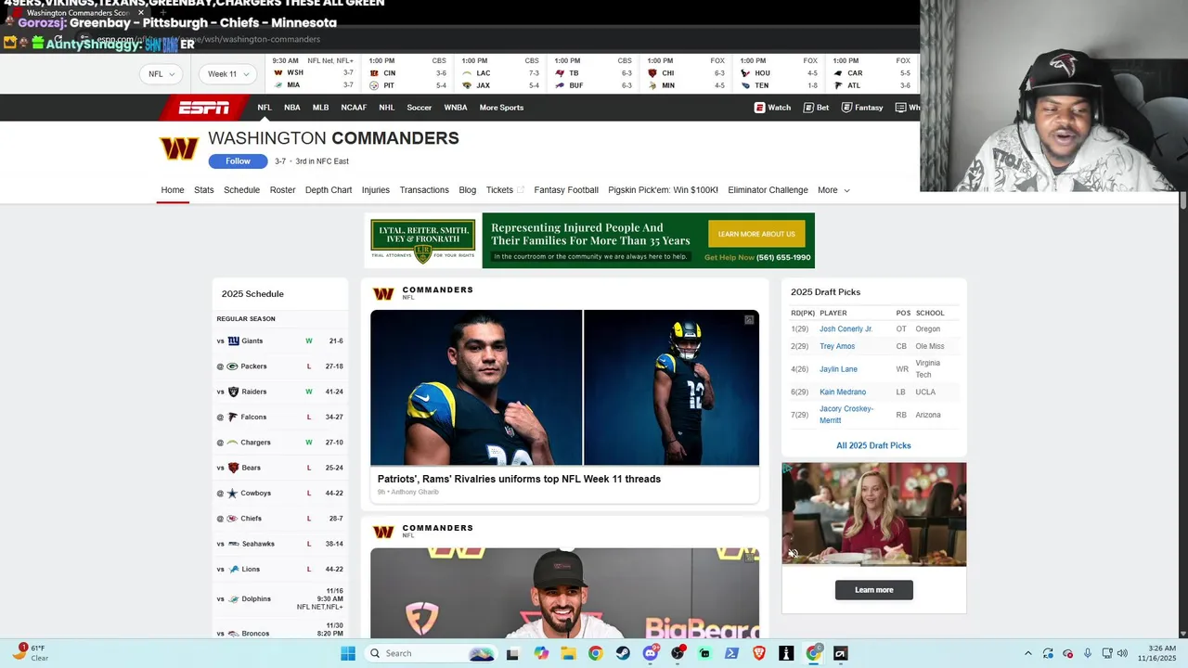This screenshot has height=668, width=1188.
Task: Open the Windows Start menu
Action: point(348,653)
